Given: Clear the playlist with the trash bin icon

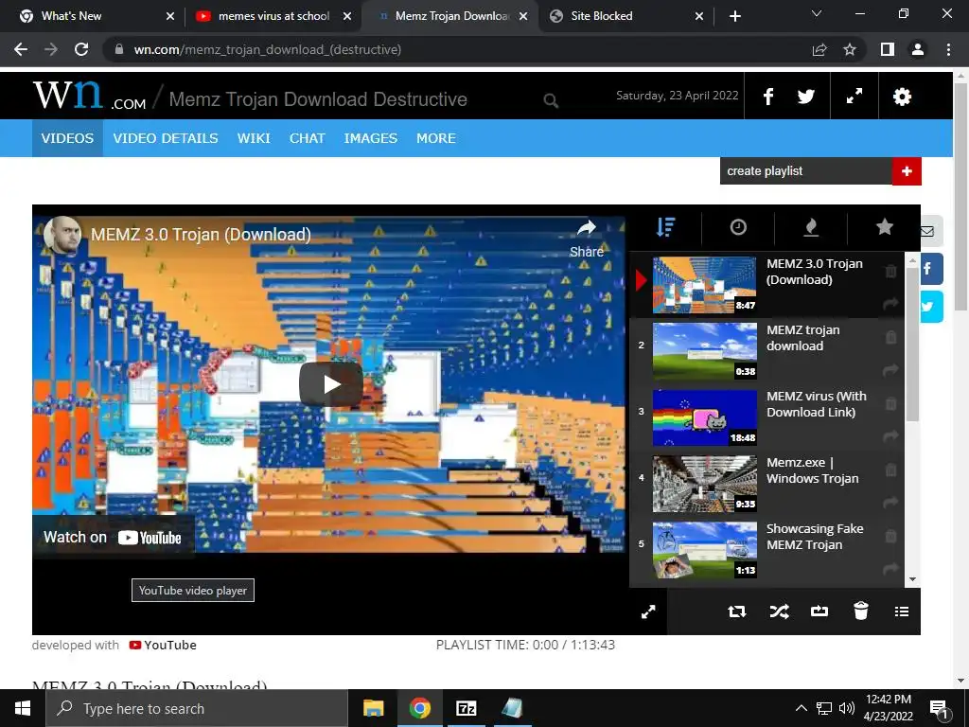Looking at the screenshot, I should 861,611.
